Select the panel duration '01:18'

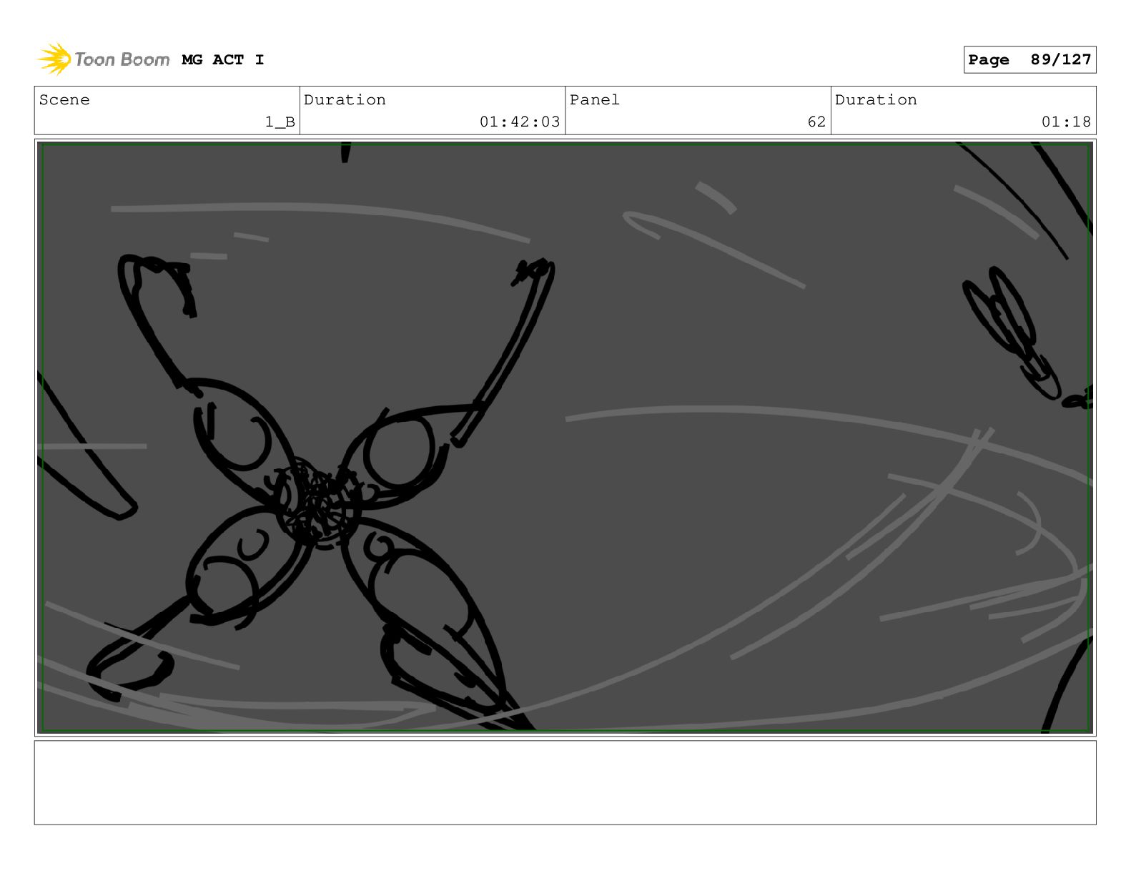point(1066,122)
